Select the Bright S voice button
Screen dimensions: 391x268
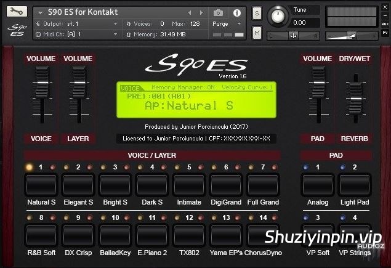[x=115, y=185]
